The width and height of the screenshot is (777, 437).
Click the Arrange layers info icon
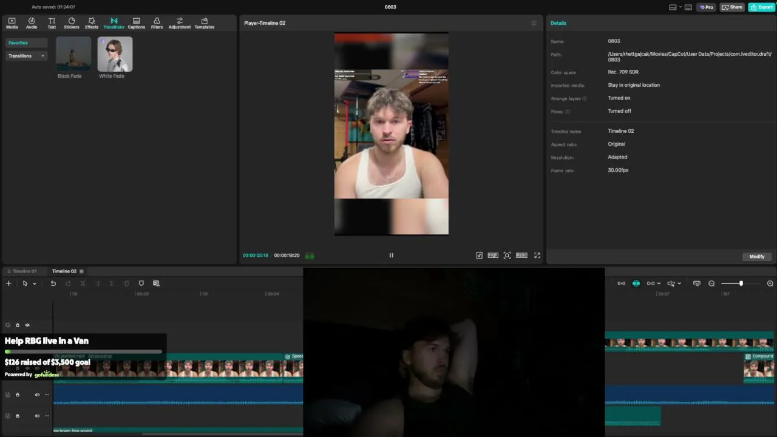(x=585, y=98)
